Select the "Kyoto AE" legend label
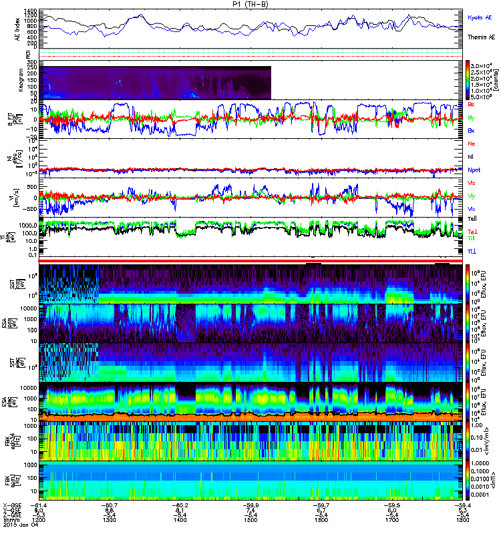The image size is (501, 534). click(480, 17)
